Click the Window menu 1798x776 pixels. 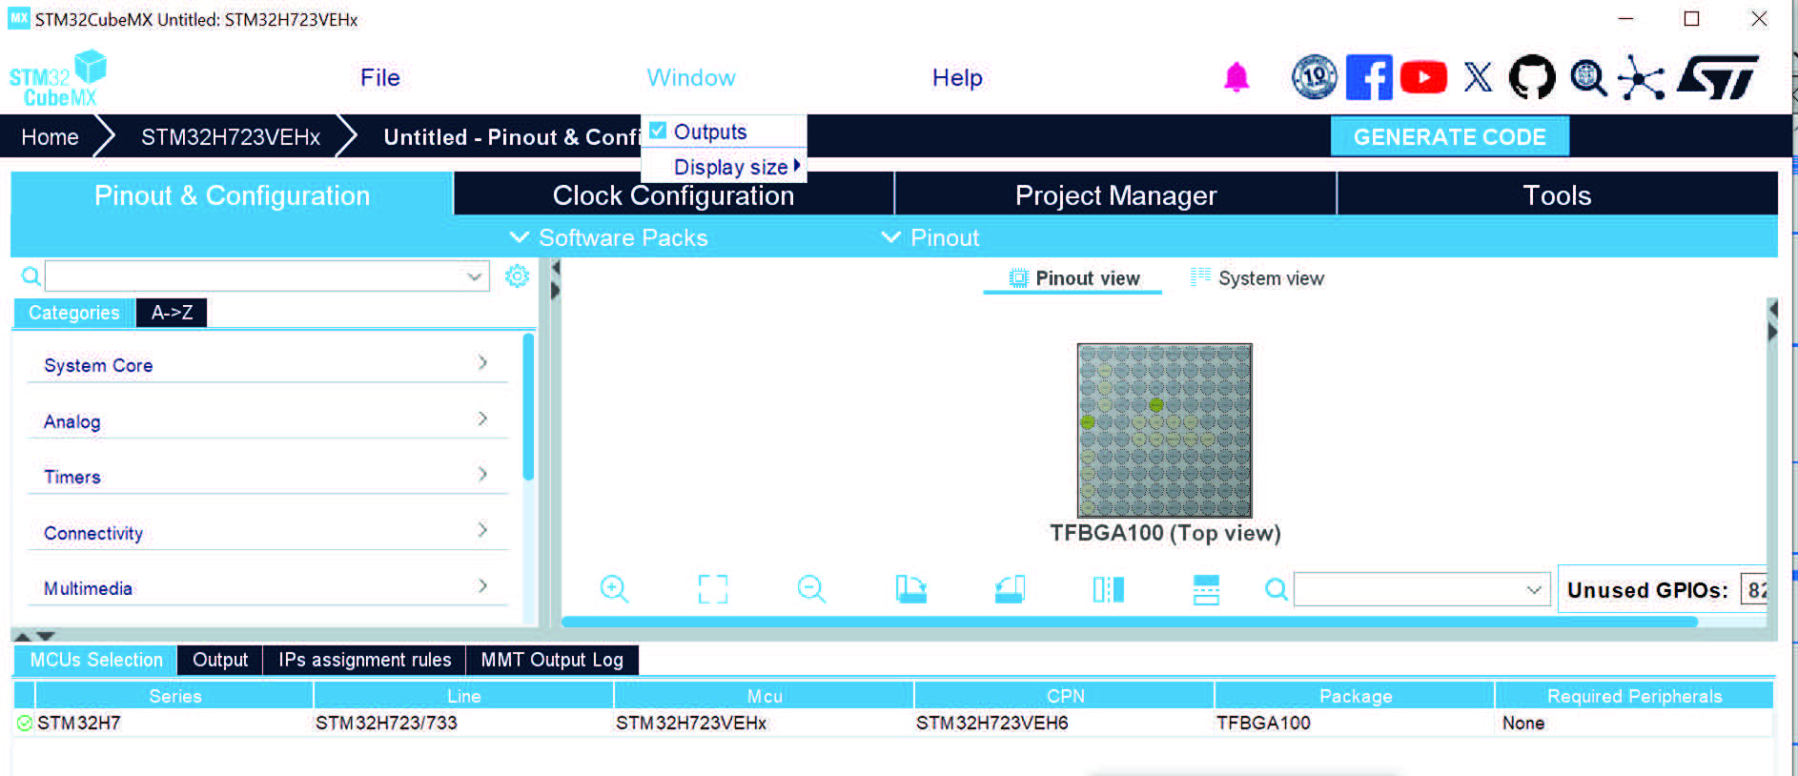[691, 77]
